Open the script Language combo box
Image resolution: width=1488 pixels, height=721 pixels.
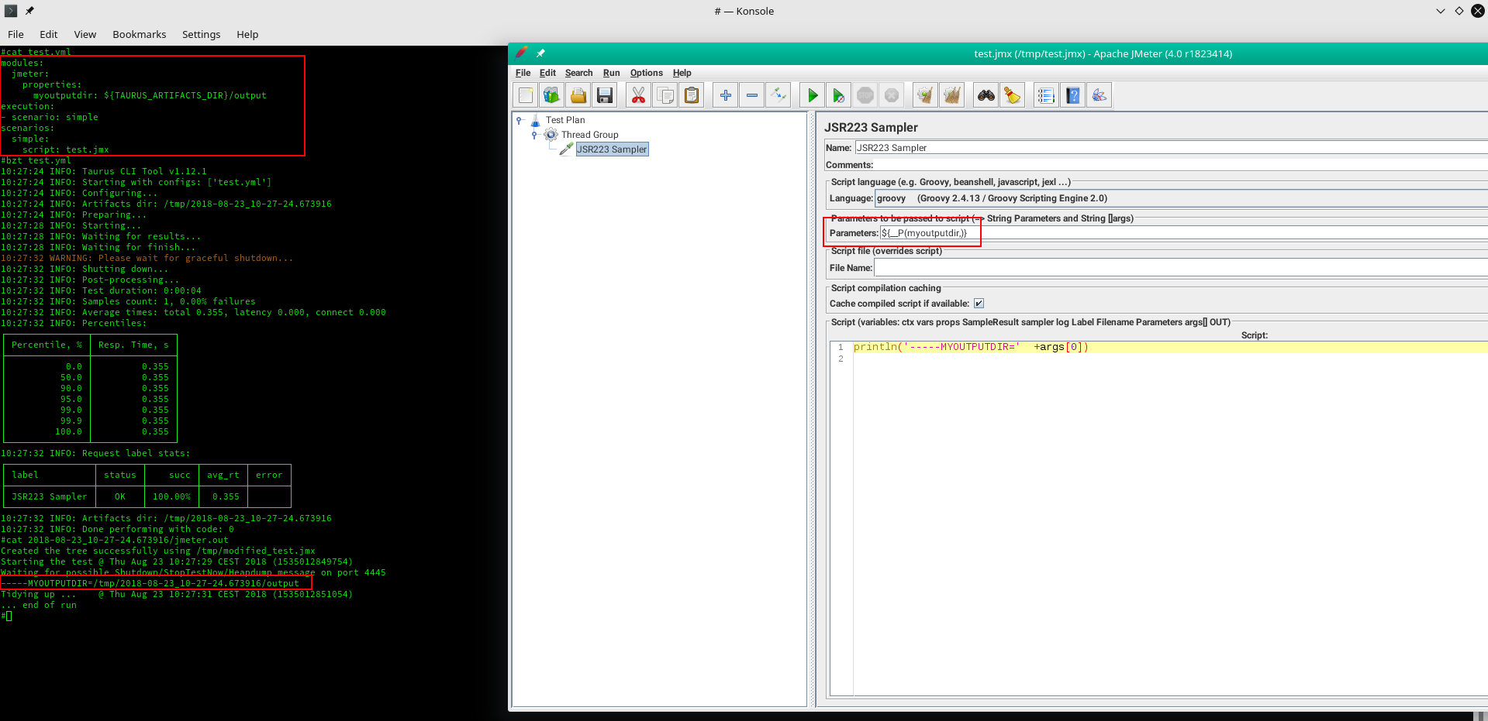click(1181, 198)
